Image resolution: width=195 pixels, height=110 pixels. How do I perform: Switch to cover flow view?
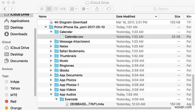point(63,9)
